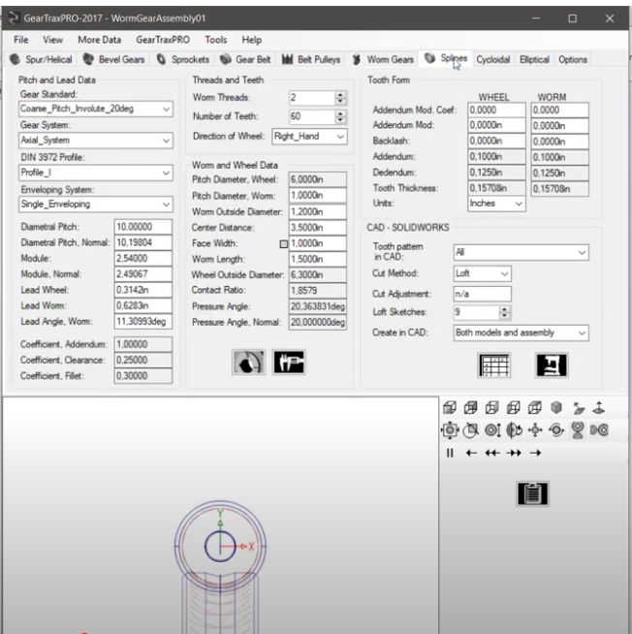Click the fifth cube view icon
The height and width of the screenshot is (634, 632).
coord(535,407)
